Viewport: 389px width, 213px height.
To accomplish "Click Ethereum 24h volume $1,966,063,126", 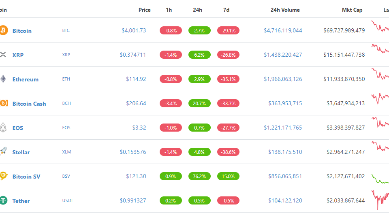I will (x=283, y=79).
